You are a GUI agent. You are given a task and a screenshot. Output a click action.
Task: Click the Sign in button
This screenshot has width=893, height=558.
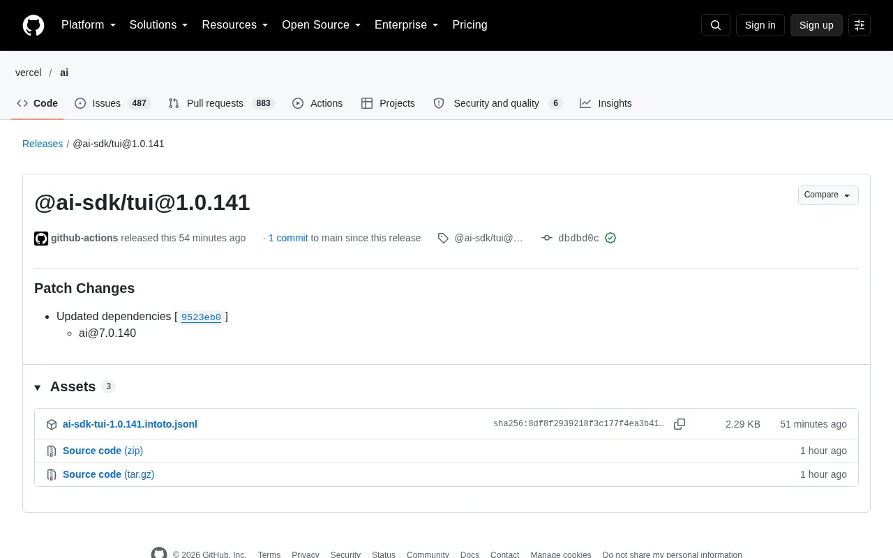click(x=760, y=25)
